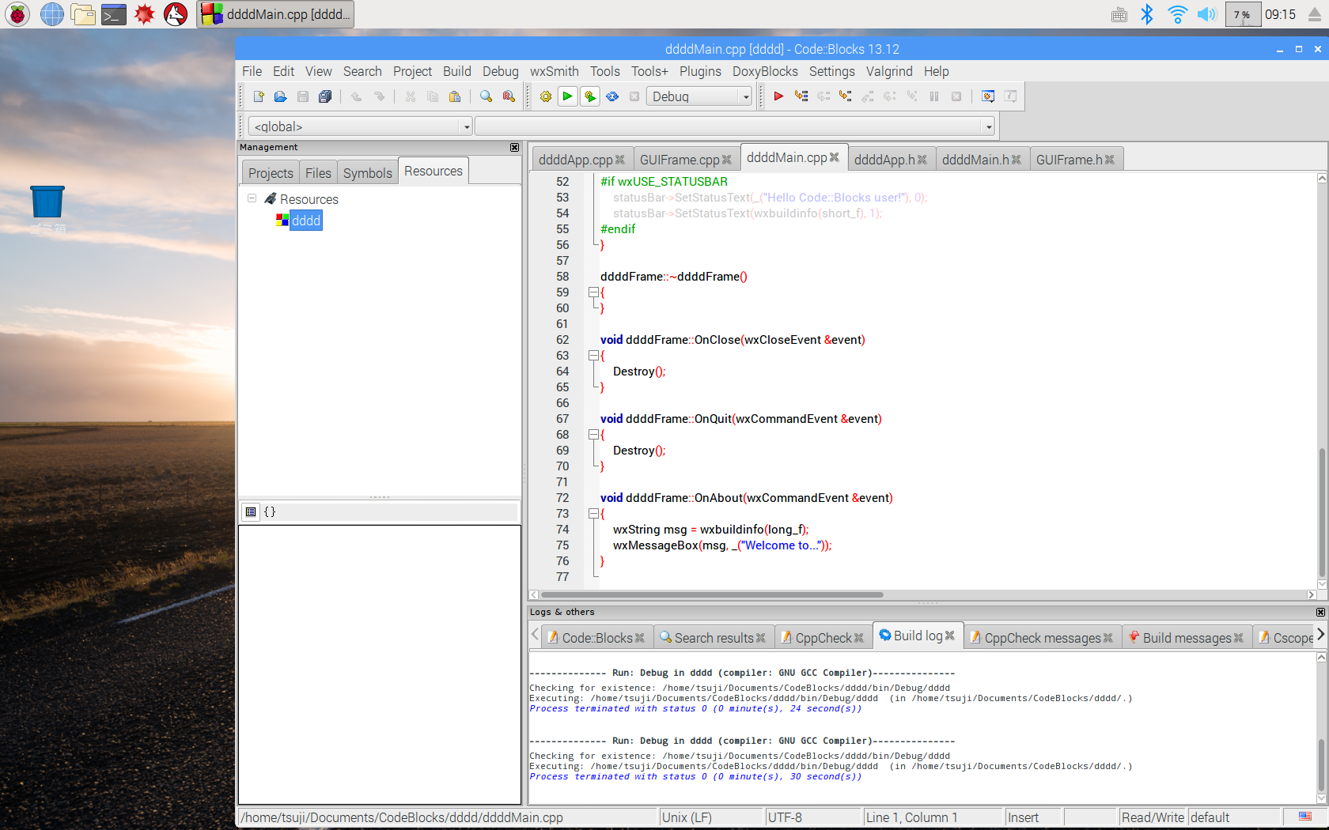
Task: Click the list view icon under Resources pane
Action: pyautogui.click(x=251, y=512)
